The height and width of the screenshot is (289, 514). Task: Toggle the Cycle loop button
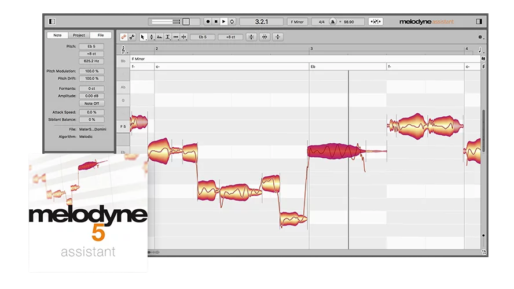(x=232, y=21)
